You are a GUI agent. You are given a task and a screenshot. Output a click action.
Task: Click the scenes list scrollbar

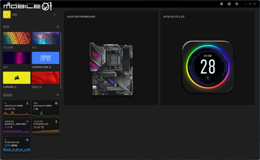tap(61, 60)
